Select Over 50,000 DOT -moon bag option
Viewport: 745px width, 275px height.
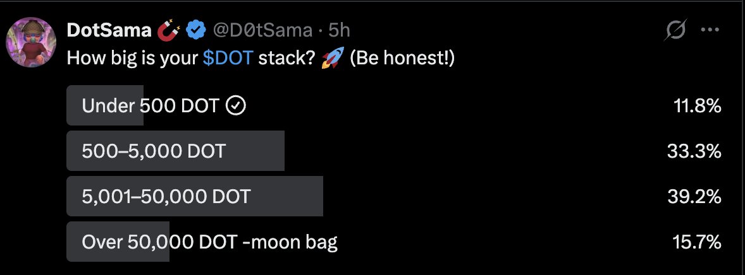394,242
